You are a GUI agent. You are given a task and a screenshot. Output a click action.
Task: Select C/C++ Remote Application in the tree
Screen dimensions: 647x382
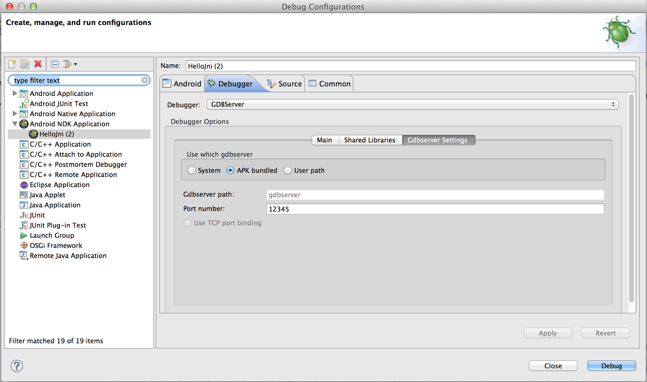73,175
